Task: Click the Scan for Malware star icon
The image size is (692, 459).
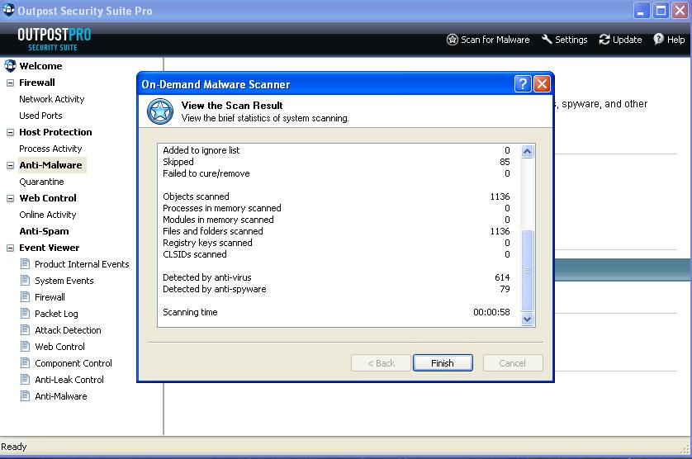Action: [x=452, y=40]
